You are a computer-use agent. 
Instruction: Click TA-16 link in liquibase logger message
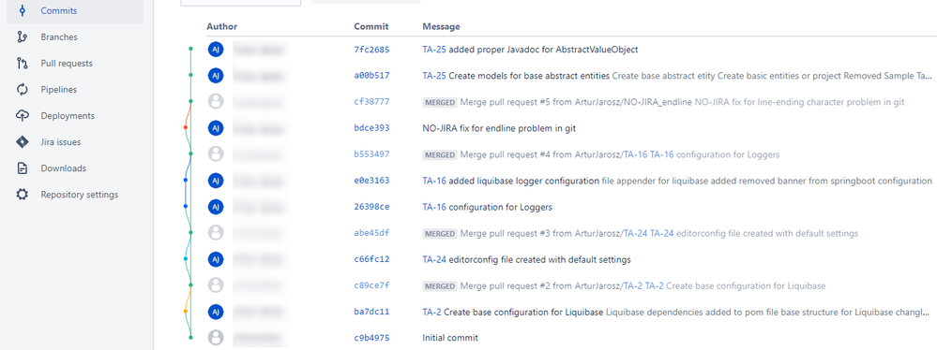434,181
